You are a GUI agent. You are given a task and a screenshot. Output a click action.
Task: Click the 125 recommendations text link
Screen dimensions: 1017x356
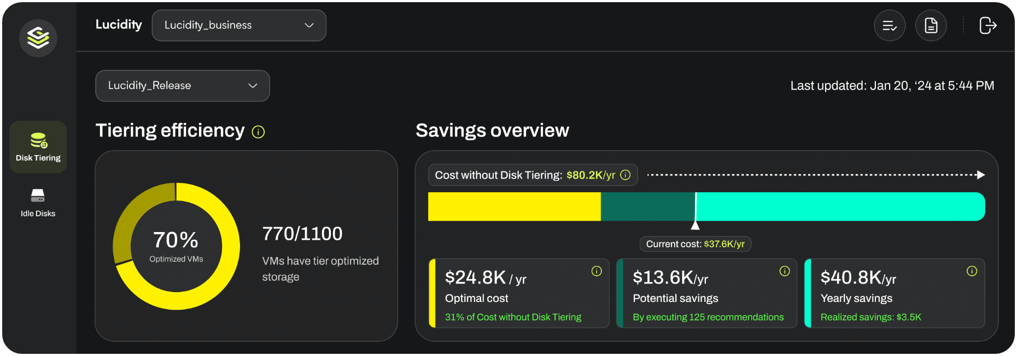(708, 317)
